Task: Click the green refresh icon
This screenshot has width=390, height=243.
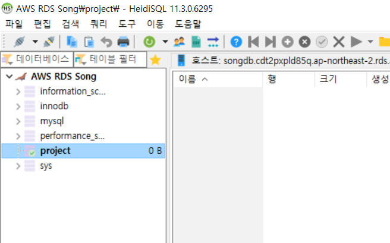Action: point(149,42)
